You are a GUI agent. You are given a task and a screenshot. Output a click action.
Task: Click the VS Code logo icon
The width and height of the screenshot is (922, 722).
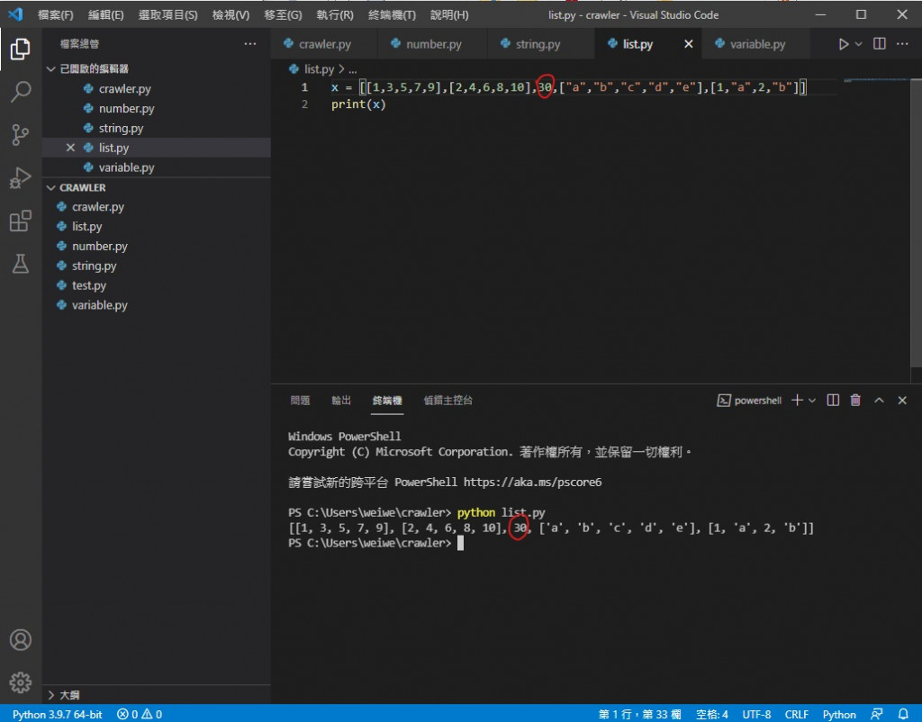click(16, 14)
